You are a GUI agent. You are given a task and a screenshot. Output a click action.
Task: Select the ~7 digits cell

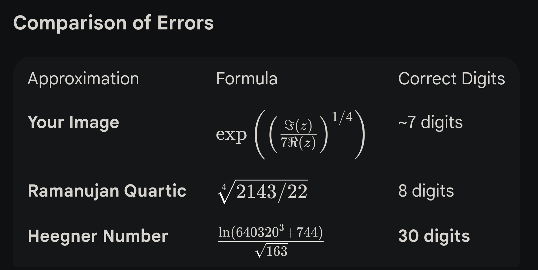(430, 122)
